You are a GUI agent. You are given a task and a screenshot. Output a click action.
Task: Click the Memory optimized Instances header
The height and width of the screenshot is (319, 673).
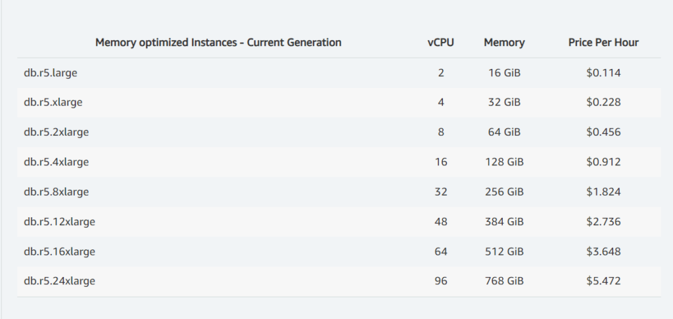coord(218,43)
